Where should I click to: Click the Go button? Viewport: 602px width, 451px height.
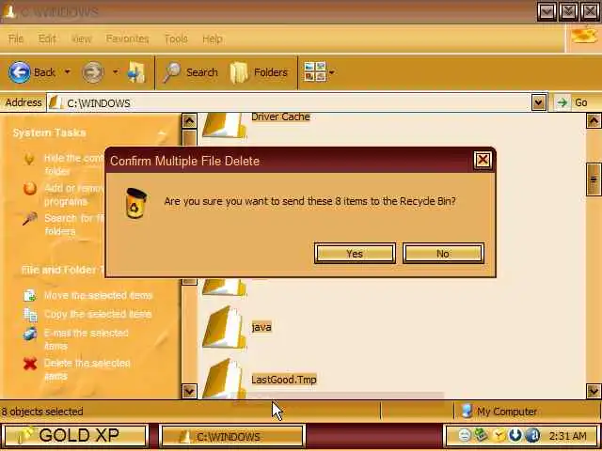pos(573,102)
